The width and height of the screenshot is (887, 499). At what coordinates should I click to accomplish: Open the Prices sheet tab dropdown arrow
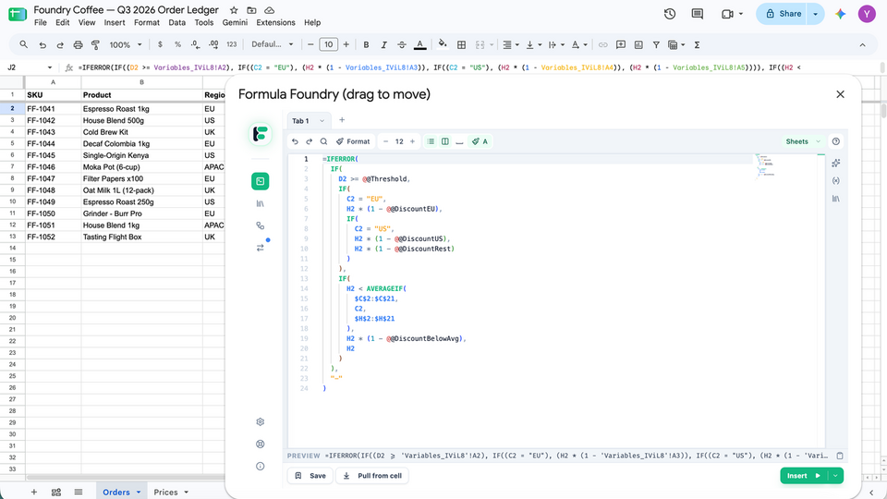coord(186,493)
